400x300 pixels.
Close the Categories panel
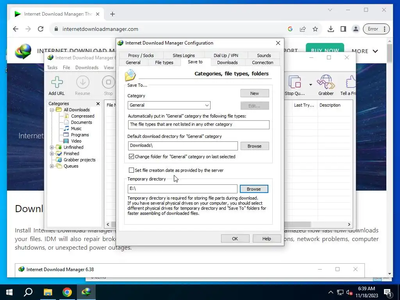point(98,104)
